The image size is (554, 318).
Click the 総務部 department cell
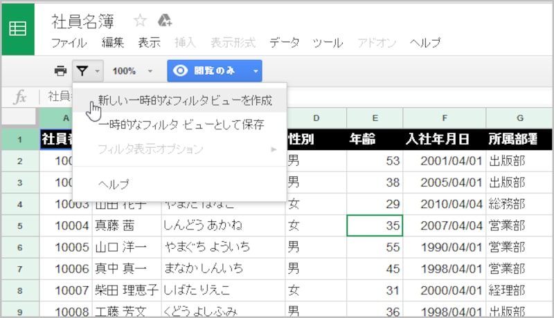[x=519, y=204]
